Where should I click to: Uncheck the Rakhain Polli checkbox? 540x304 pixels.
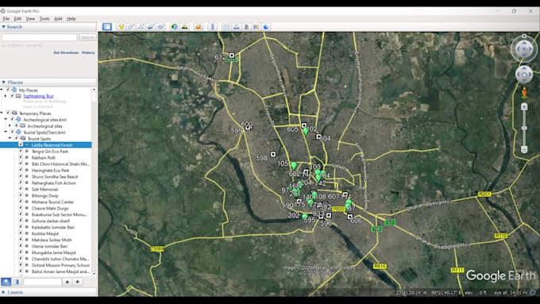pyautogui.click(x=21, y=157)
